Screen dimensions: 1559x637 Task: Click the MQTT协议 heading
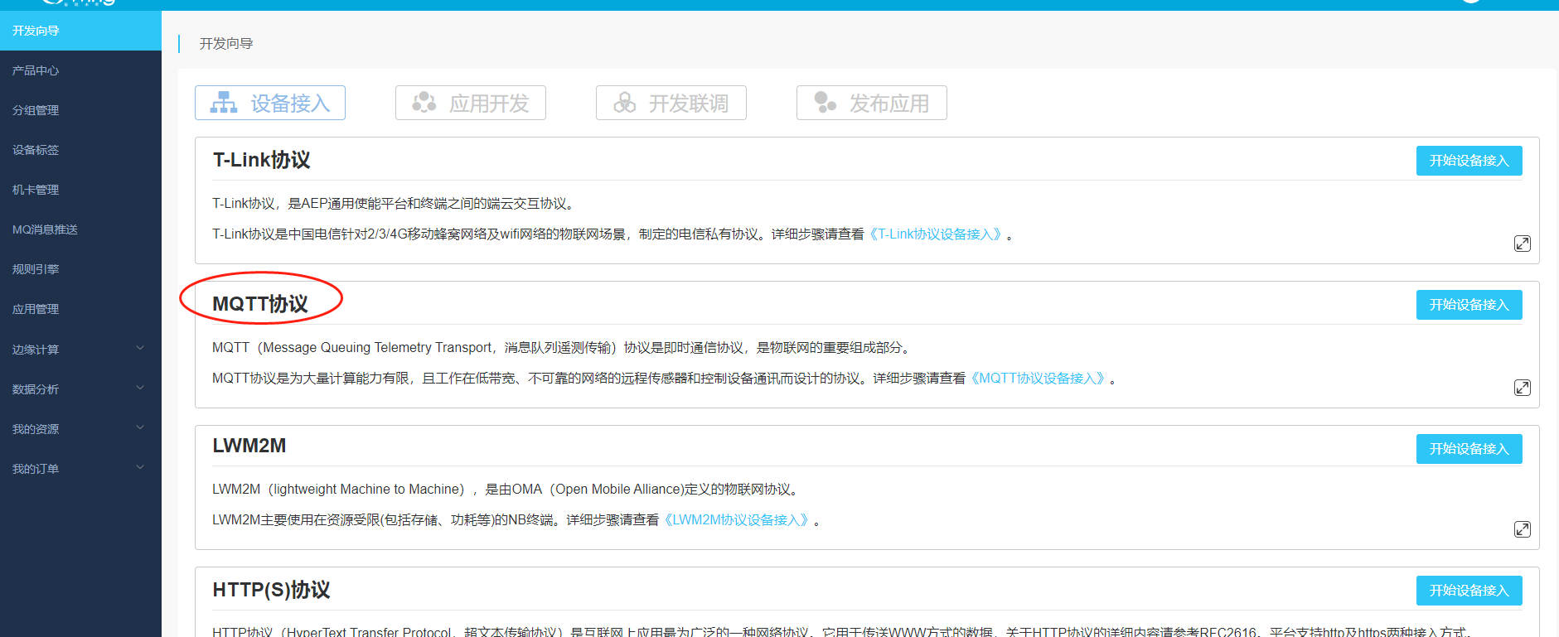click(260, 304)
